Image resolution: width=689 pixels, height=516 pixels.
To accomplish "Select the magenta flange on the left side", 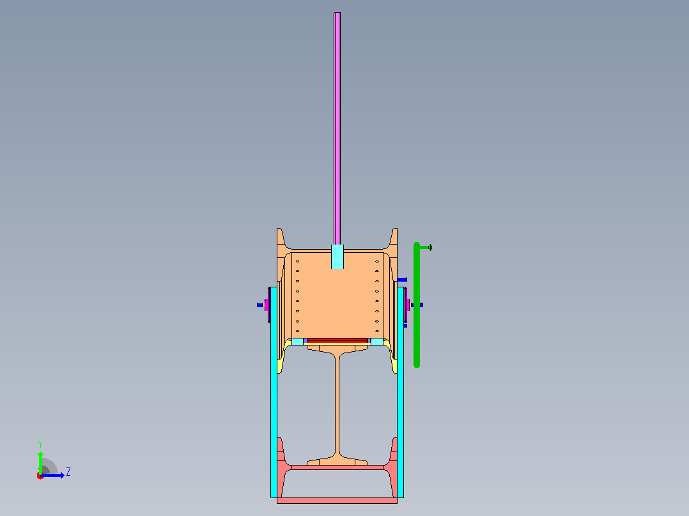I will click(268, 305).
